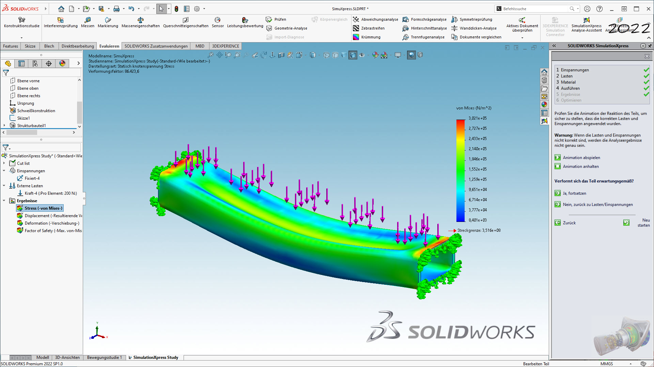Switch to the MBD tab

coord(200,46)
